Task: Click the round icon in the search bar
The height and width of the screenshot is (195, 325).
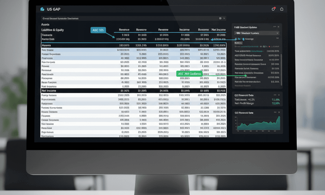Action: [220, 18]
